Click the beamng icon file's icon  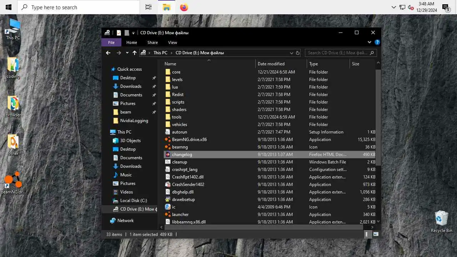pos(168,147)
